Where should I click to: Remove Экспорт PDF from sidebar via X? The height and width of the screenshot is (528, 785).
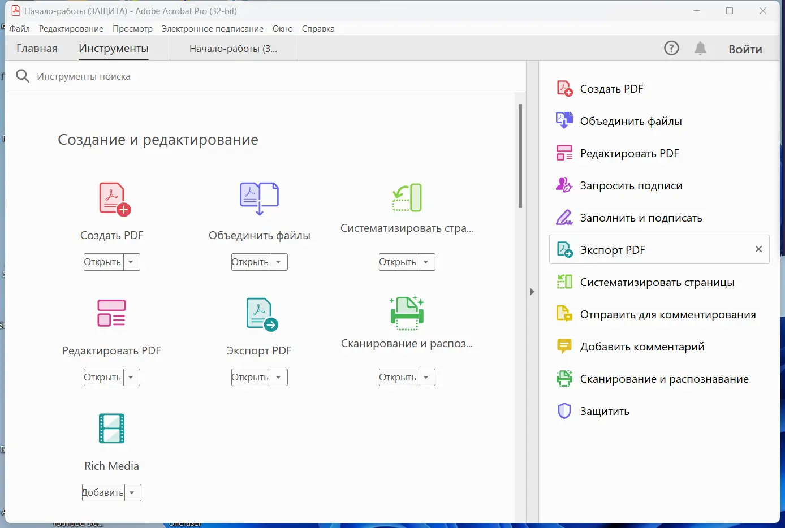[758, 249]
